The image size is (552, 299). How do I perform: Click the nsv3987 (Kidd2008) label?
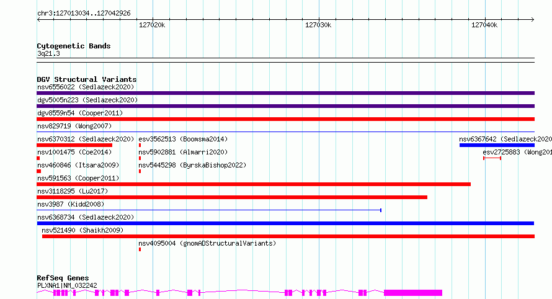(71, 204)
